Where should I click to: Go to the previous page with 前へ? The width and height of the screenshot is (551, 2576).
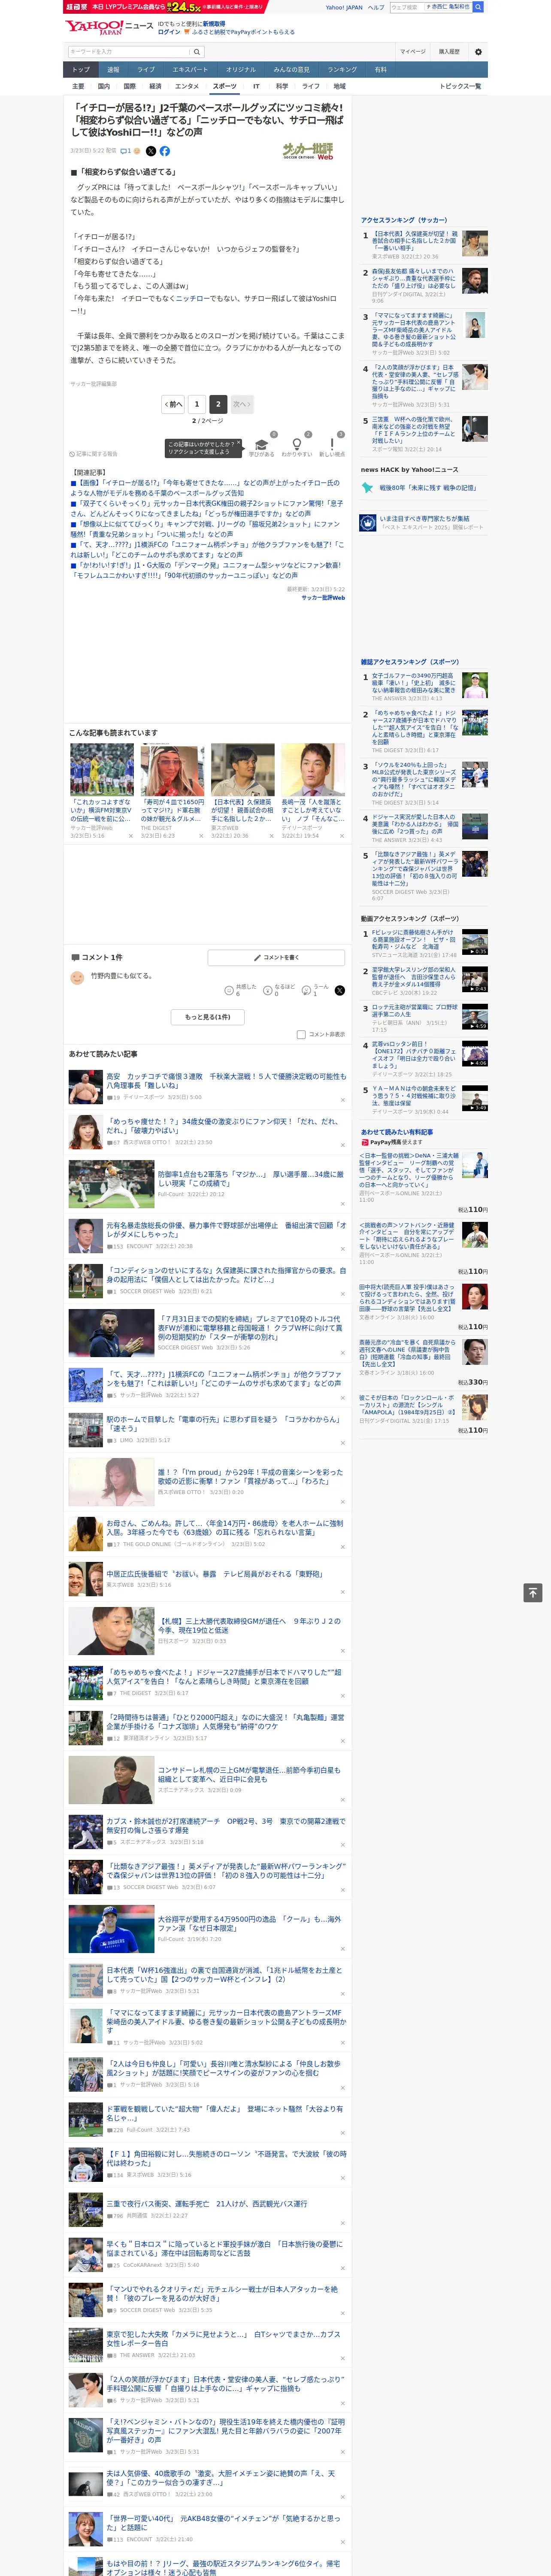pyautogui.click(x=173, y=405)
